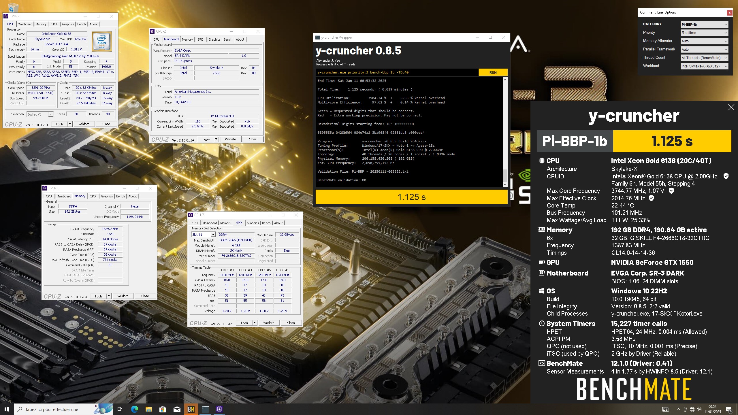738x415 pixels.
Task: Open Tools dropdown arrow in the CPU-Z SPD window
Action: (255, 323)
